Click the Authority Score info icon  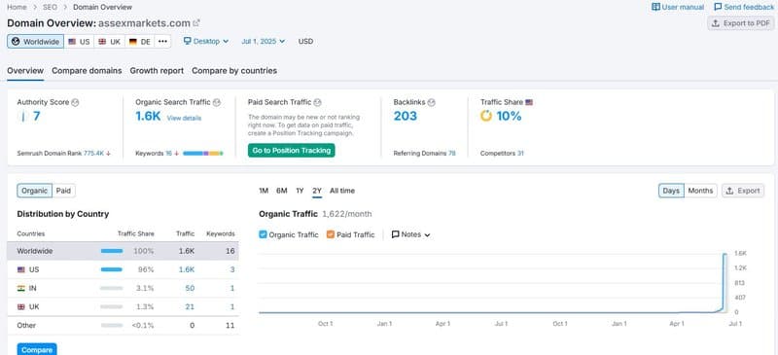point(75,102)
